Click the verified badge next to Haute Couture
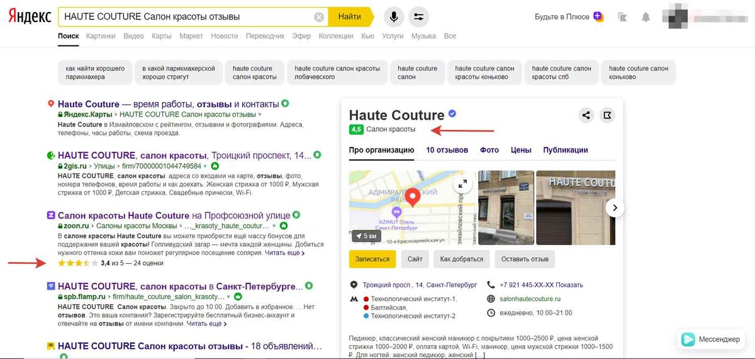The width and height of the screenshot is (755, 359). pyautogui.click(x=452, y=114)
